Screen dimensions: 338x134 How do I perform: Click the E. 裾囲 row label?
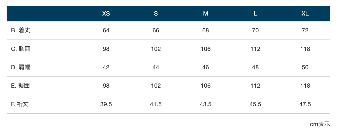[x=21, y=86]
